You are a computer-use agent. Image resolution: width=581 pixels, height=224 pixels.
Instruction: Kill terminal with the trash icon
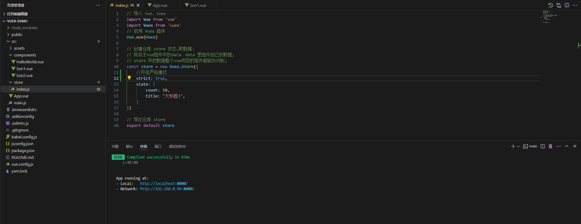coord(551,146)
